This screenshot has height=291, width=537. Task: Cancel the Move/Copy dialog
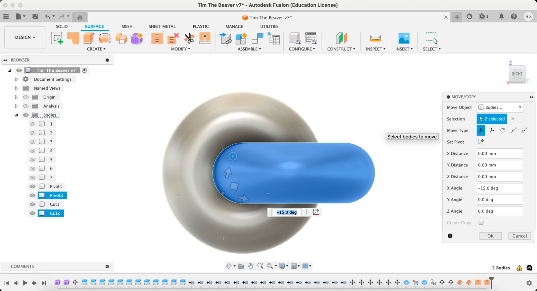(x=519, y=236)
